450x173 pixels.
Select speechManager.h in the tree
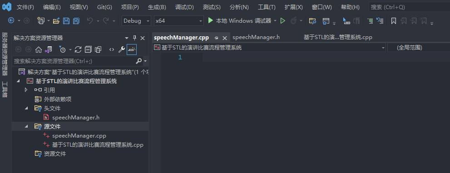coord(76,117)
